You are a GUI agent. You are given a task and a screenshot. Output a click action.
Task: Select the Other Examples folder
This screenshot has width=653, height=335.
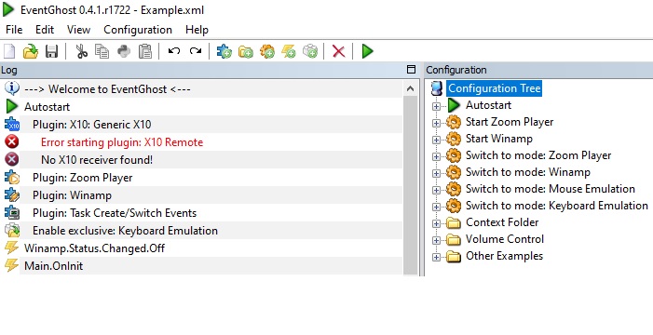click(x=504, y=256)
